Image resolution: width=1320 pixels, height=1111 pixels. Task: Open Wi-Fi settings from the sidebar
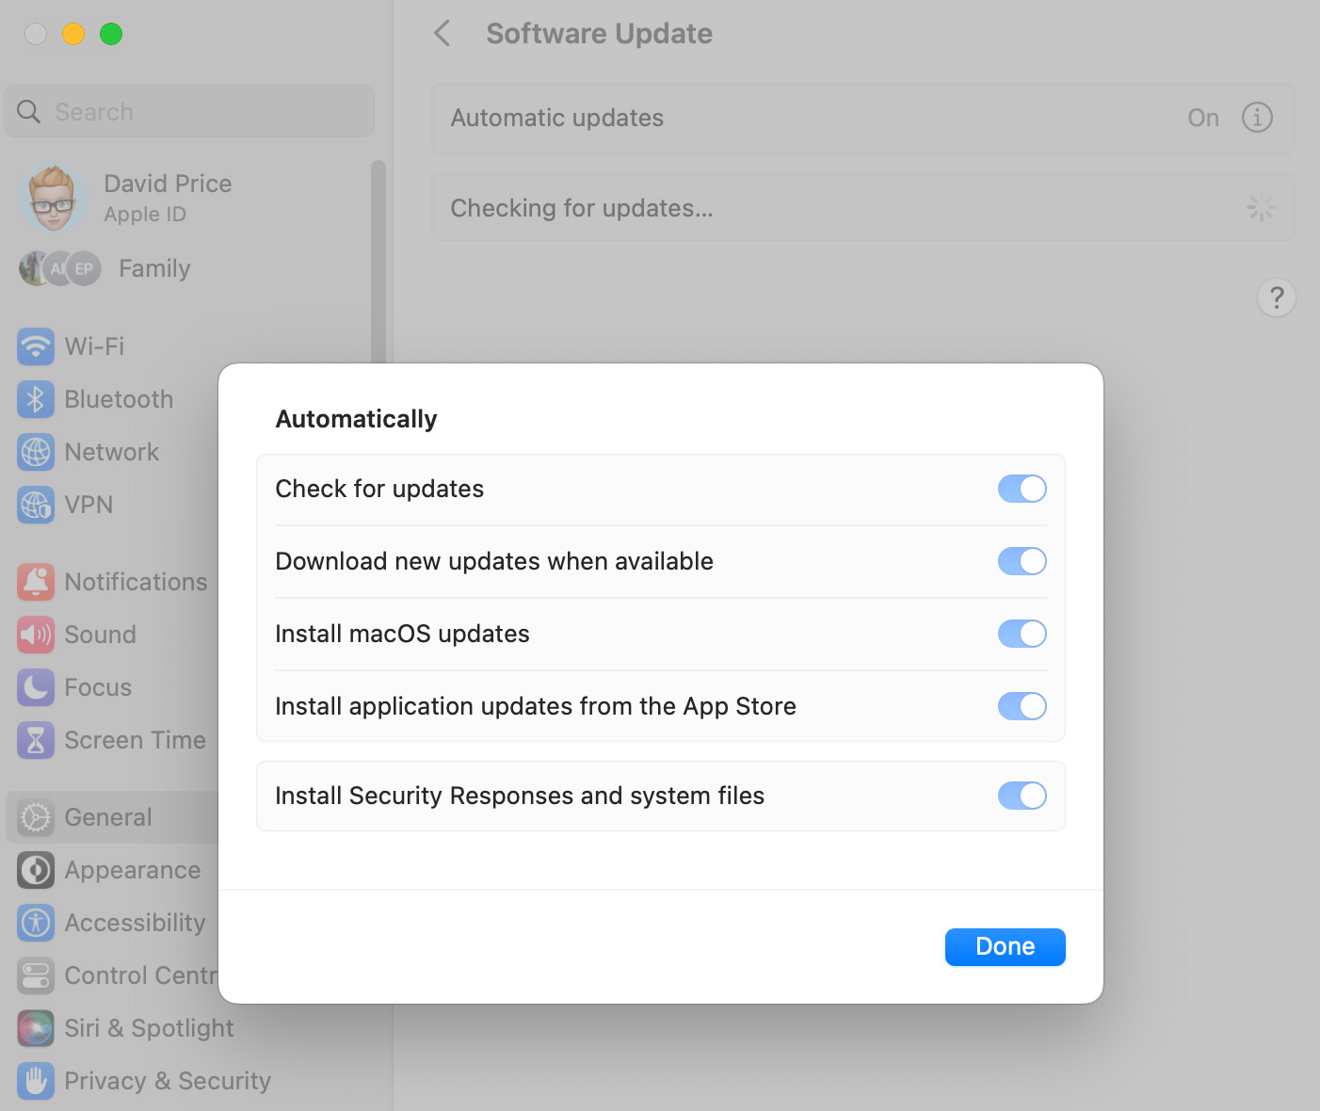click(x=94, y=346)
